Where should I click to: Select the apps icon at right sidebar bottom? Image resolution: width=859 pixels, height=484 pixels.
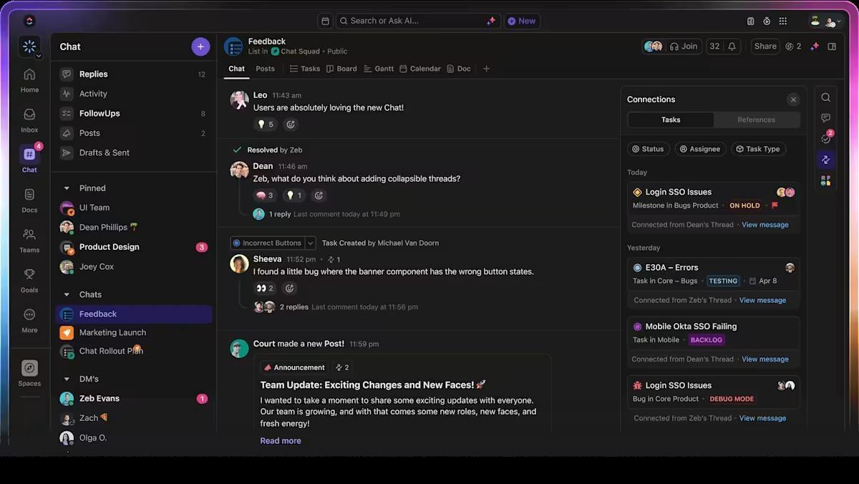tap(825, 180)
